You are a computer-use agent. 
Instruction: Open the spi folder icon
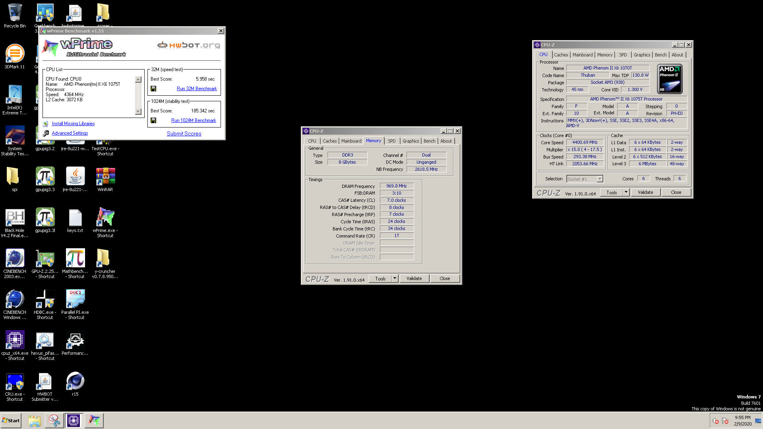[15, 179]
